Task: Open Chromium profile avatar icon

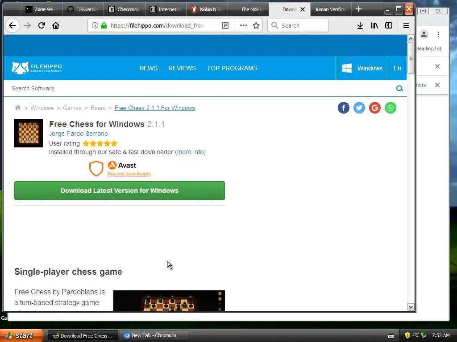Action: click(x=424, y=34)
